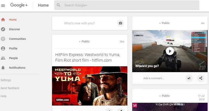Open Notifications from the sidebar
The height and width of the screenshot is (111, 209).
tap(17, 68)
